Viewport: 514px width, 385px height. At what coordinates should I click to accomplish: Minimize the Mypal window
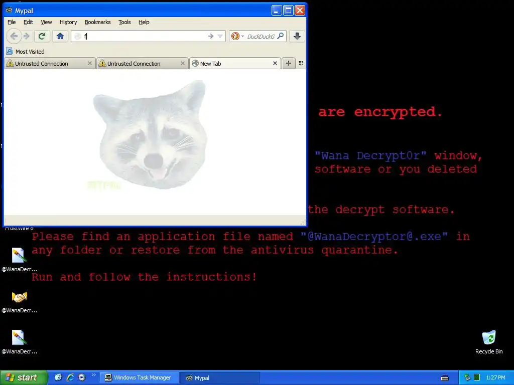(277, 10)
